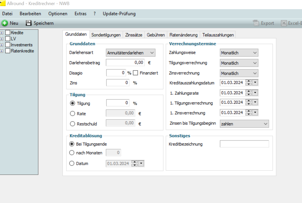Expand the Kredite tree node
Image resolution: width=302 pixels, height=203 pixels.
(2, 33)
